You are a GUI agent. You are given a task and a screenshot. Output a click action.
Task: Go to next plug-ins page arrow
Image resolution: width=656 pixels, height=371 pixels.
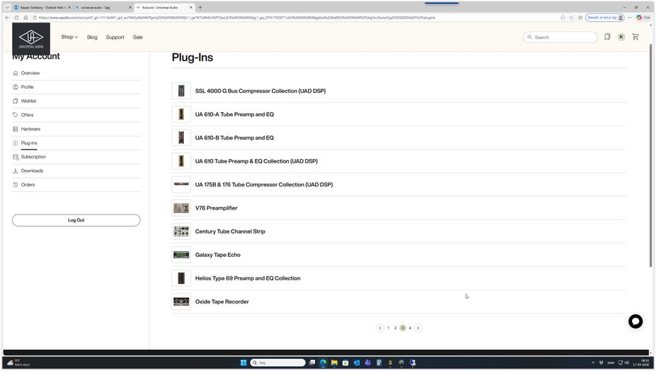click(x=418, y=328)
